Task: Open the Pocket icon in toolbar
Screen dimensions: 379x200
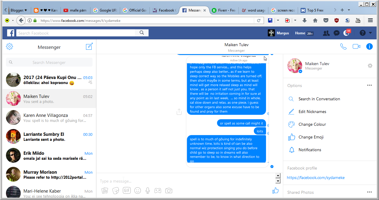Action: [326, 20]
